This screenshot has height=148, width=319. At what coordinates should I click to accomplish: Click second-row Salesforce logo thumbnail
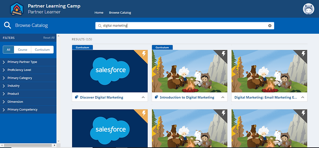click(110, 128)
